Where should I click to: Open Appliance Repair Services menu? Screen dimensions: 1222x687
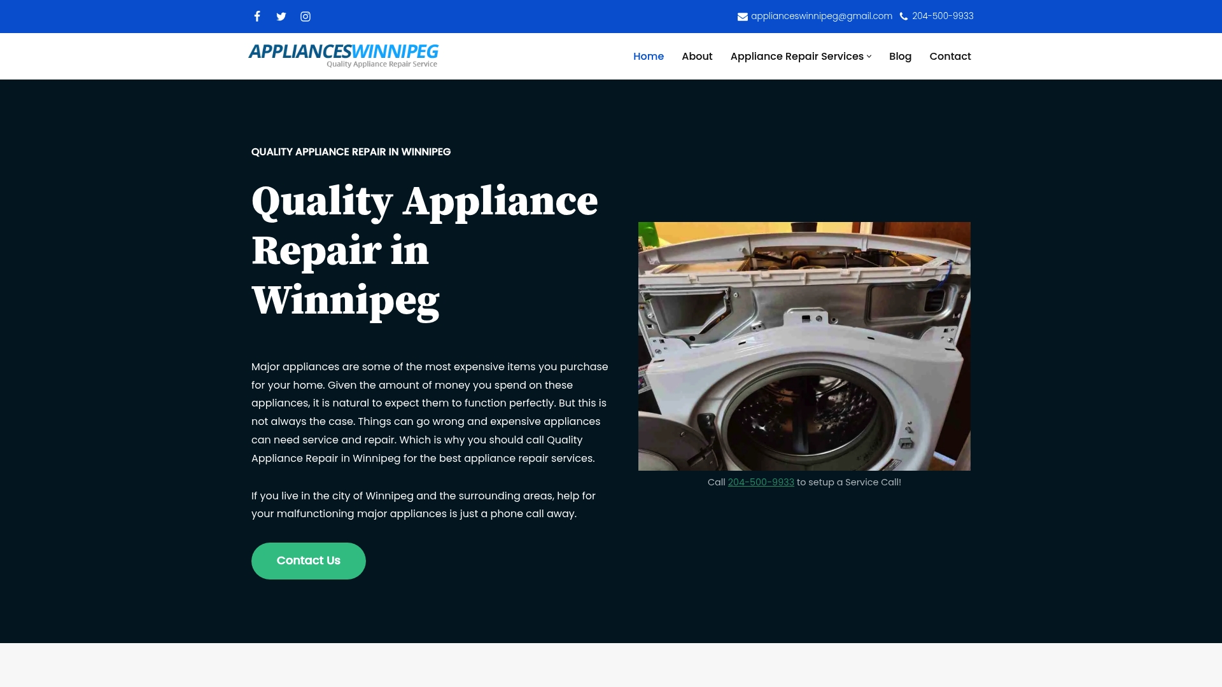click(x=796, y=56)
